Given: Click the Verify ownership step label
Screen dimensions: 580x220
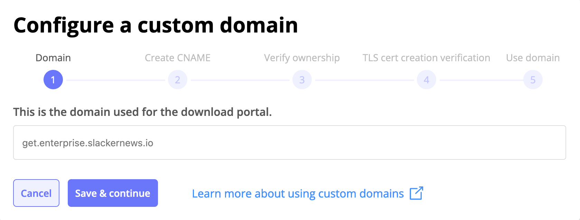Looking at the screenshot, I should pyautogui.click(x=301, y=58).
